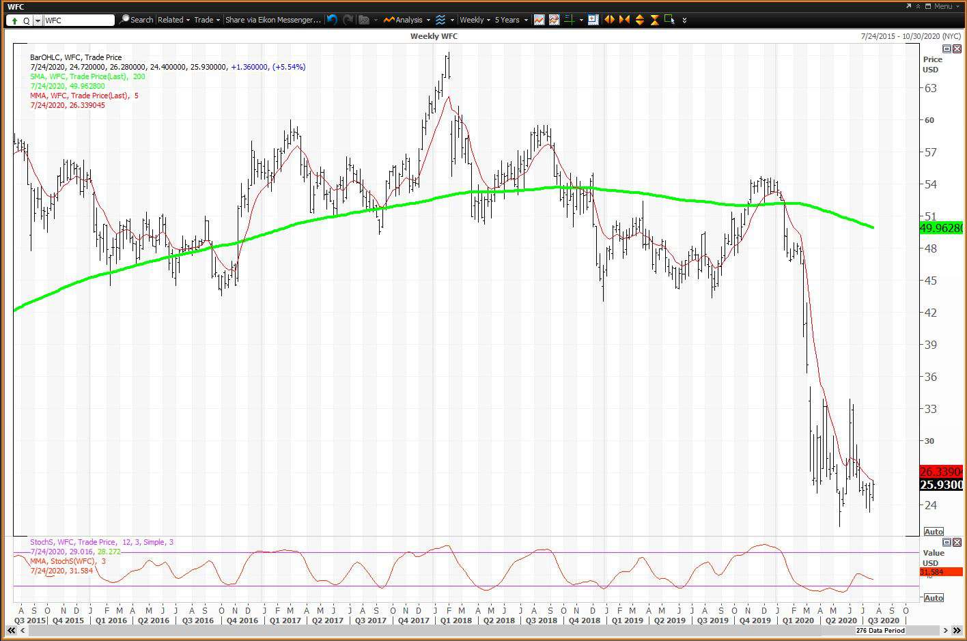Open the Menu dropdown at top right
This screenshot has width=967, height=641.
coord(946,6)
